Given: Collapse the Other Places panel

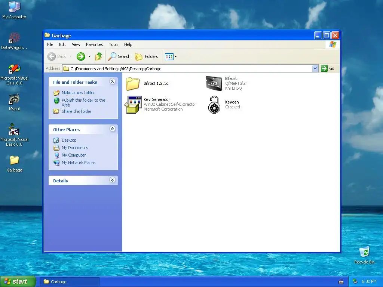Looking at the screenshot, I should [112, 129].
